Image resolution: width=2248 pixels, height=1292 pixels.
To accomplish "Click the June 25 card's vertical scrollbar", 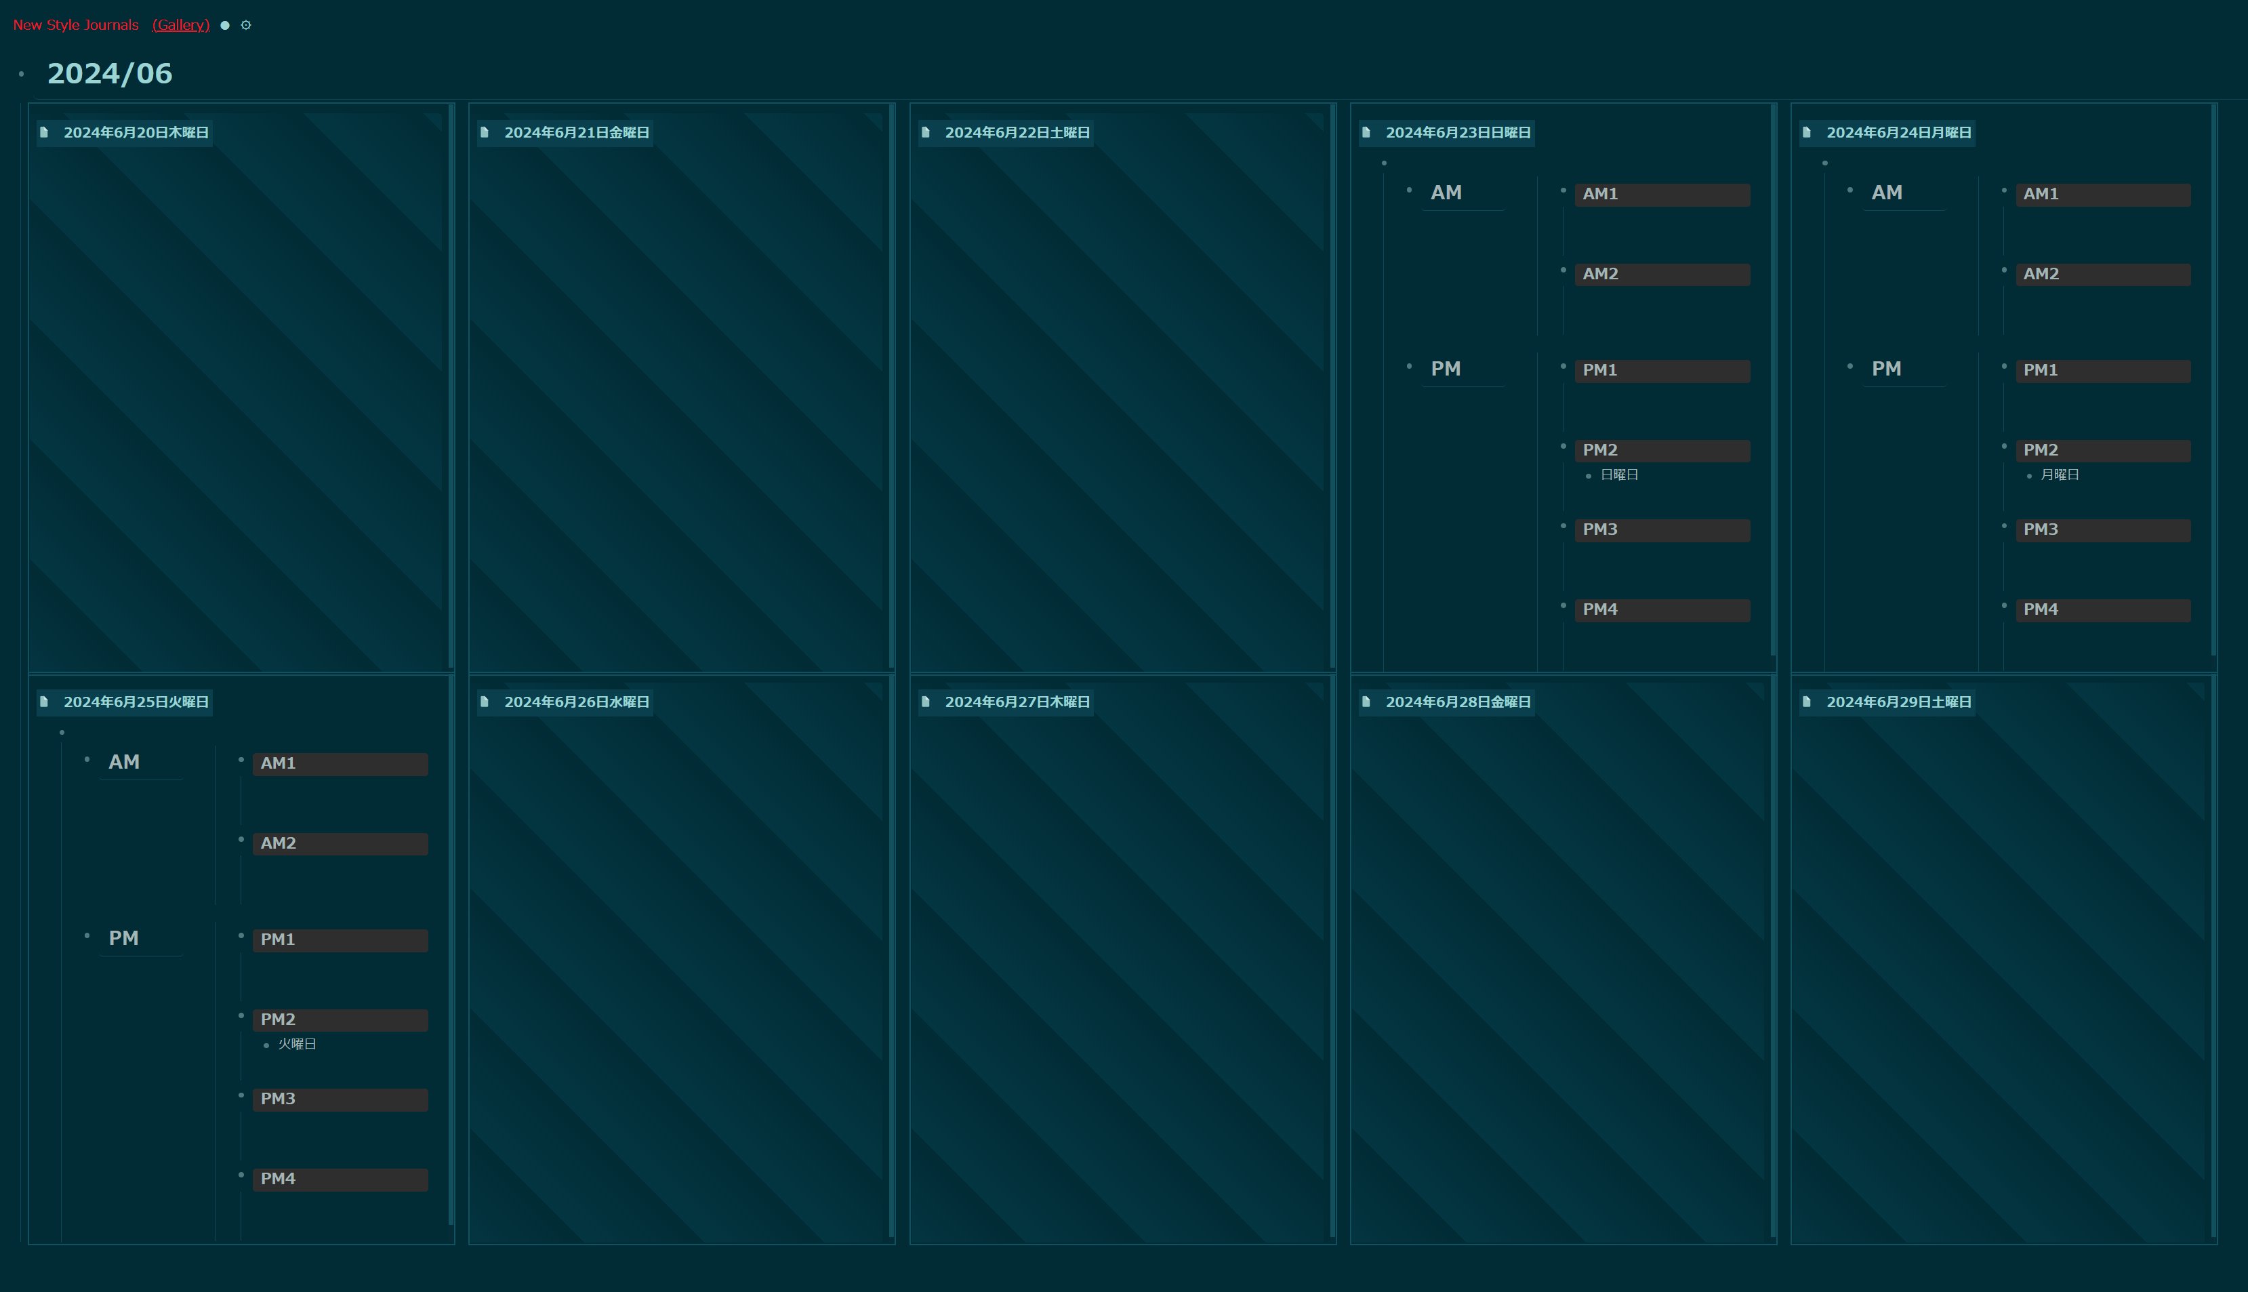I will 451,950.
